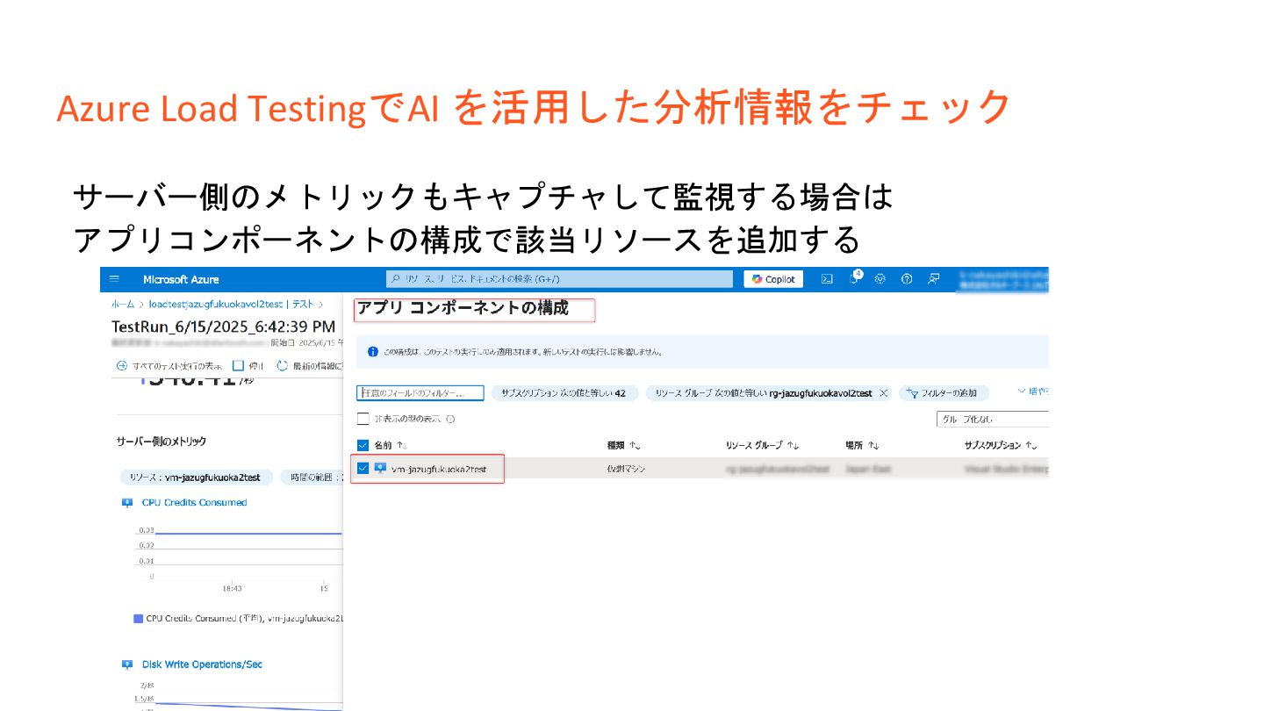The height and width of the screenshot is (711, 1264).
Task: Click info icon beside 非表示の型の表示
Action: coord(450,419)
